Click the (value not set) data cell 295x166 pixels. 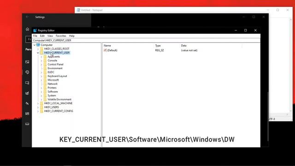pyautogui.click(x=189, y=50)
